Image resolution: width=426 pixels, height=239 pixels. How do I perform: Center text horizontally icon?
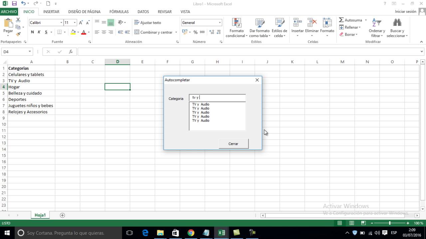(x=104, y=32)
